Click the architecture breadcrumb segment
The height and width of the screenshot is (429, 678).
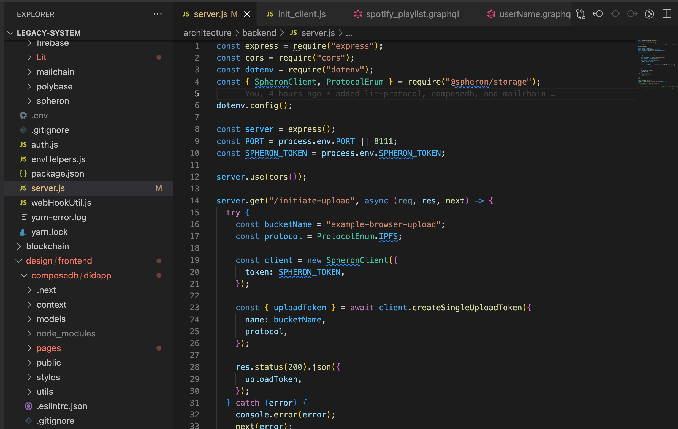[x=207, y=33]
